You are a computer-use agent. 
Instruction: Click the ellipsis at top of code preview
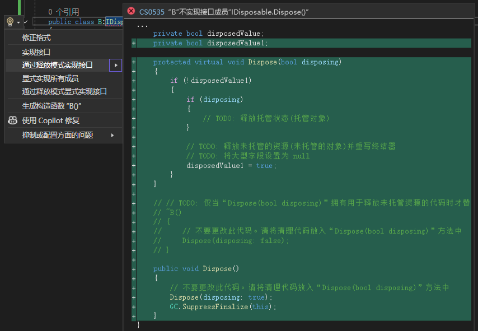(x=142, y=26)
